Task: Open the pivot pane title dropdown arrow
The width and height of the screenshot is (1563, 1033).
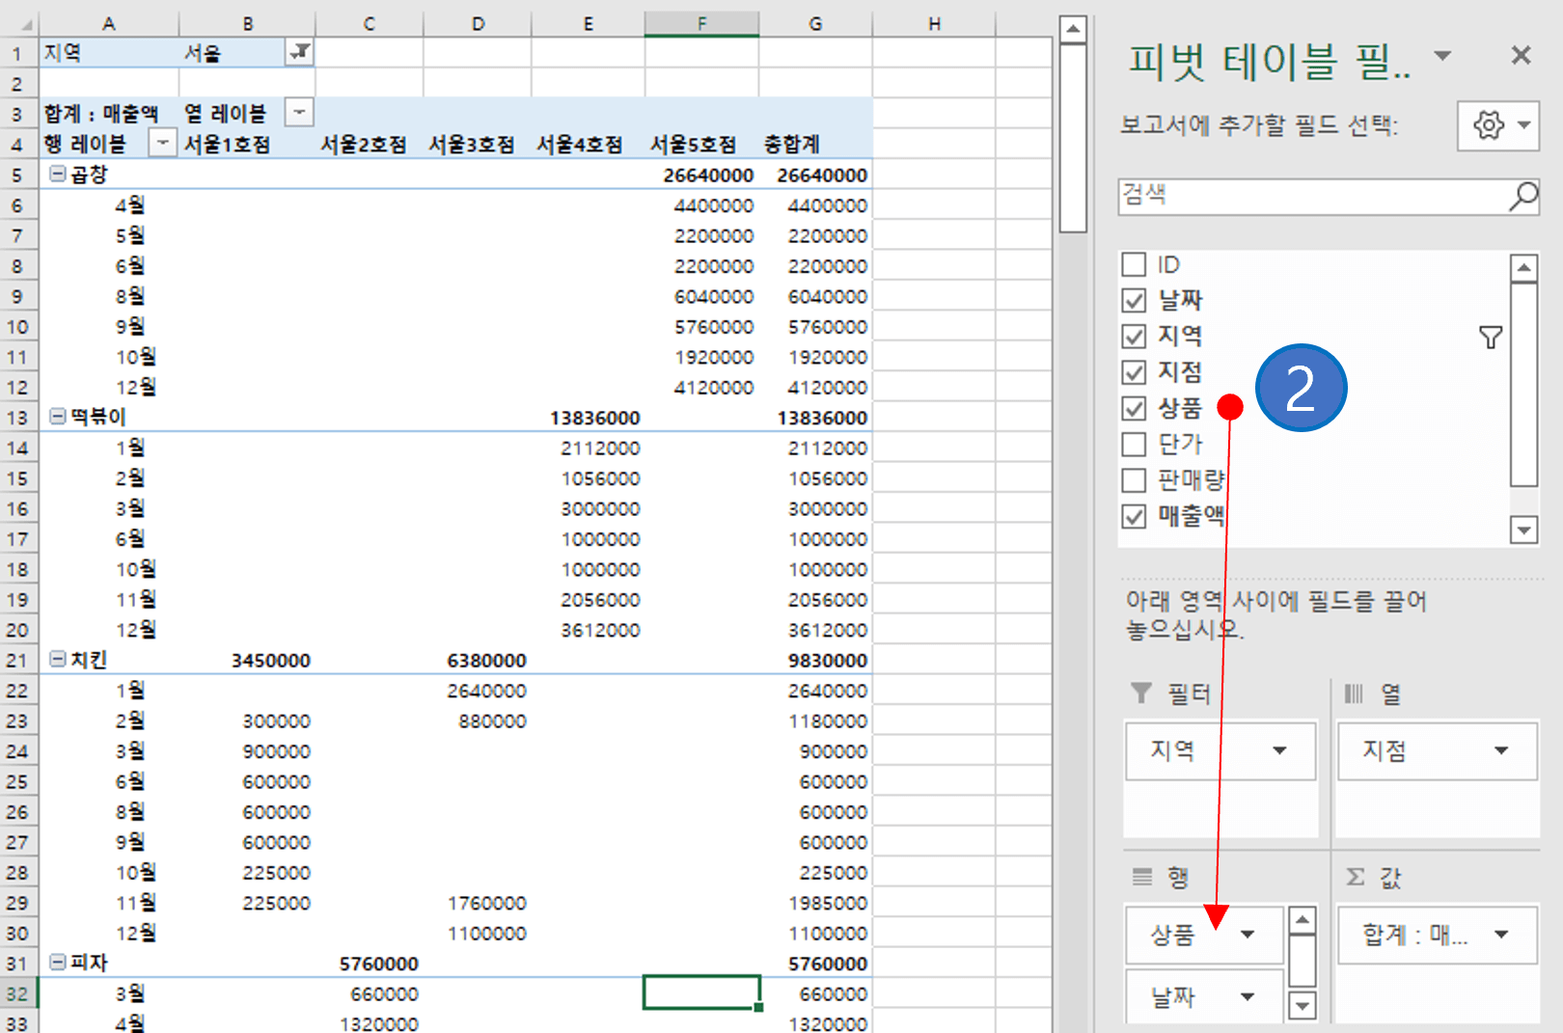Action: click(x=1441, y=56)
